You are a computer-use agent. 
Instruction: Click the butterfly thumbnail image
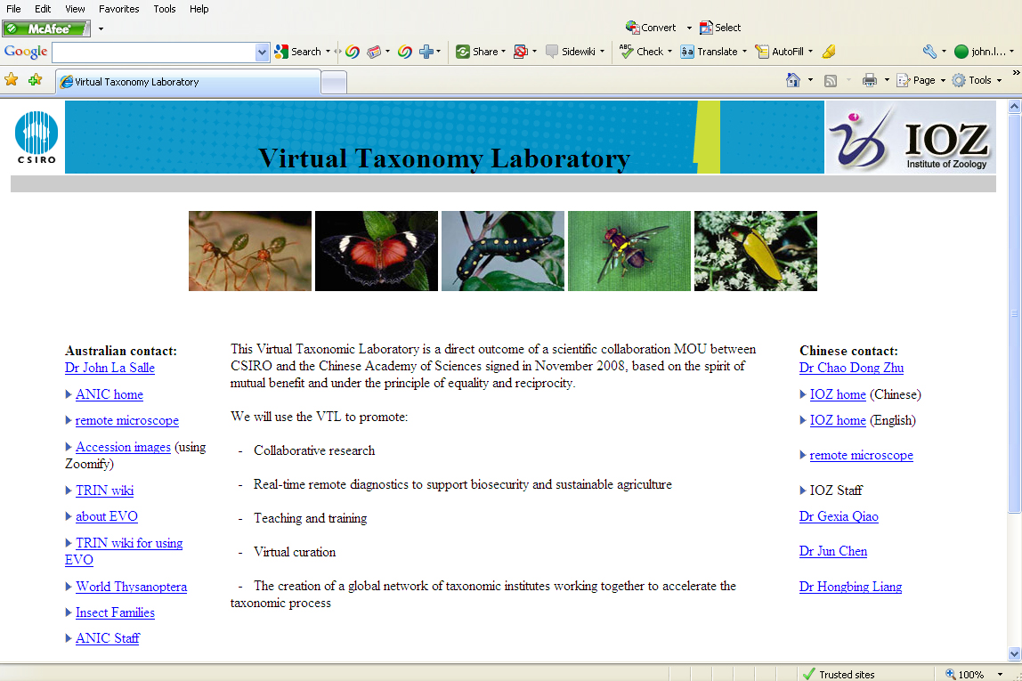pyautogui.click(x=376, y=251)
